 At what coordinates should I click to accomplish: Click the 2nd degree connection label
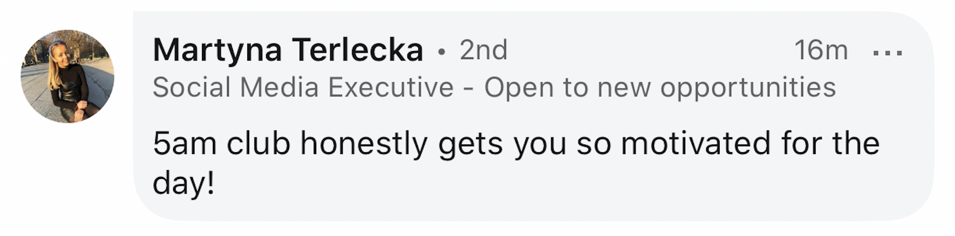point(483,50)
